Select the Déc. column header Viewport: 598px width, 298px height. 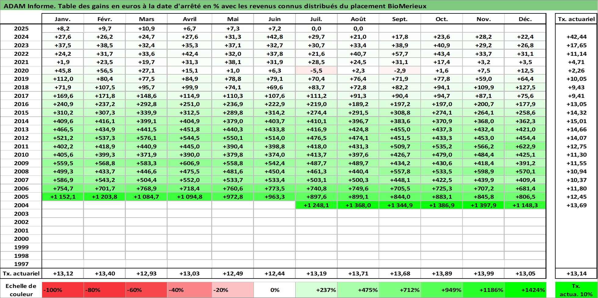(x=525, y=19)
